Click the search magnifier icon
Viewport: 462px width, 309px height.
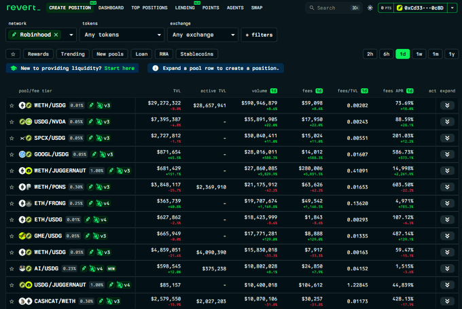[312, 8]
